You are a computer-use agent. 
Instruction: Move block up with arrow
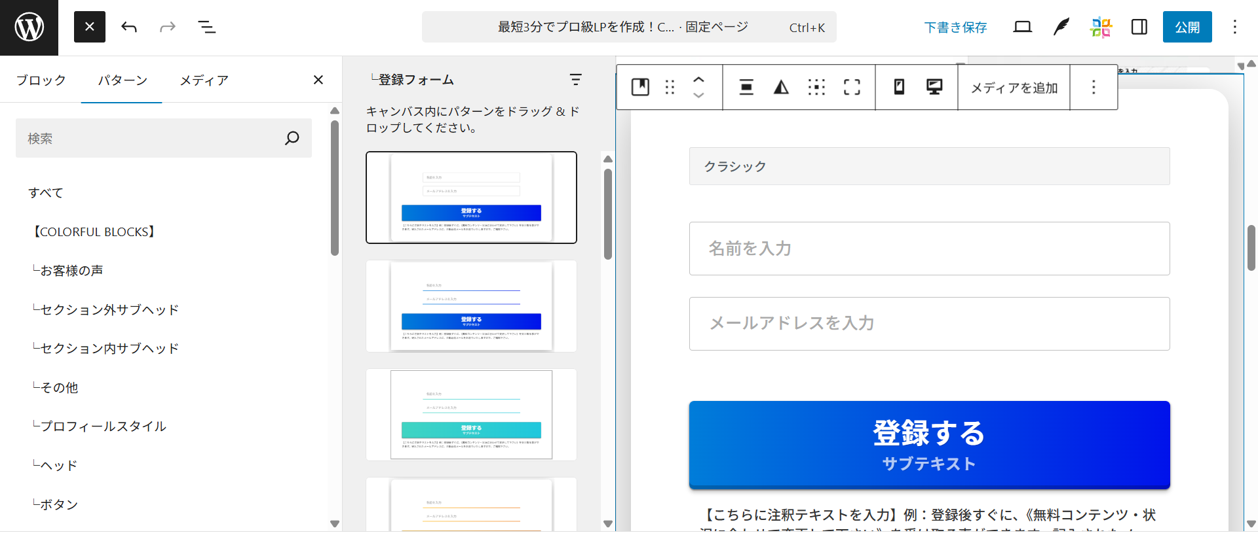pyautogui.click(x=698, y=80)
